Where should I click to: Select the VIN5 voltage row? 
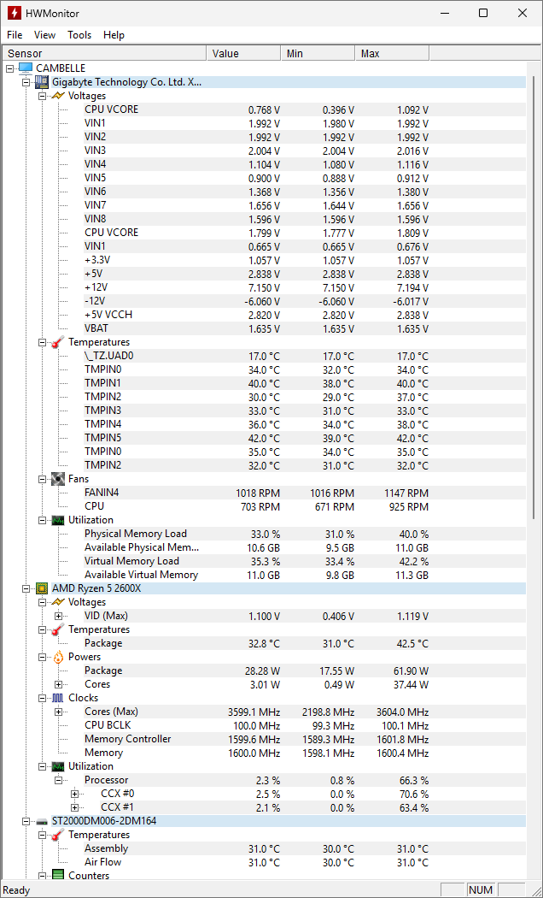coord(305,178)
